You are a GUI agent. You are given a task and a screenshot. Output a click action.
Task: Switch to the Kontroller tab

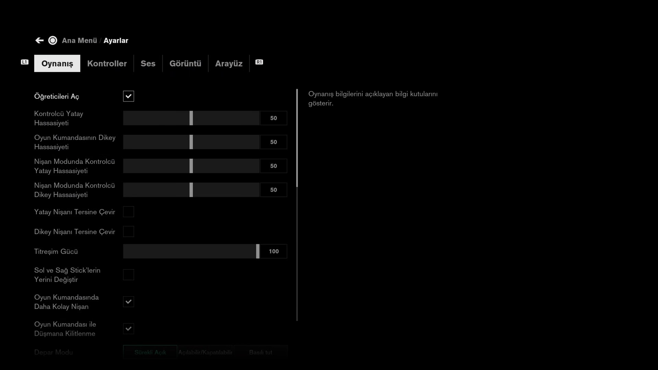pos(107,63)
